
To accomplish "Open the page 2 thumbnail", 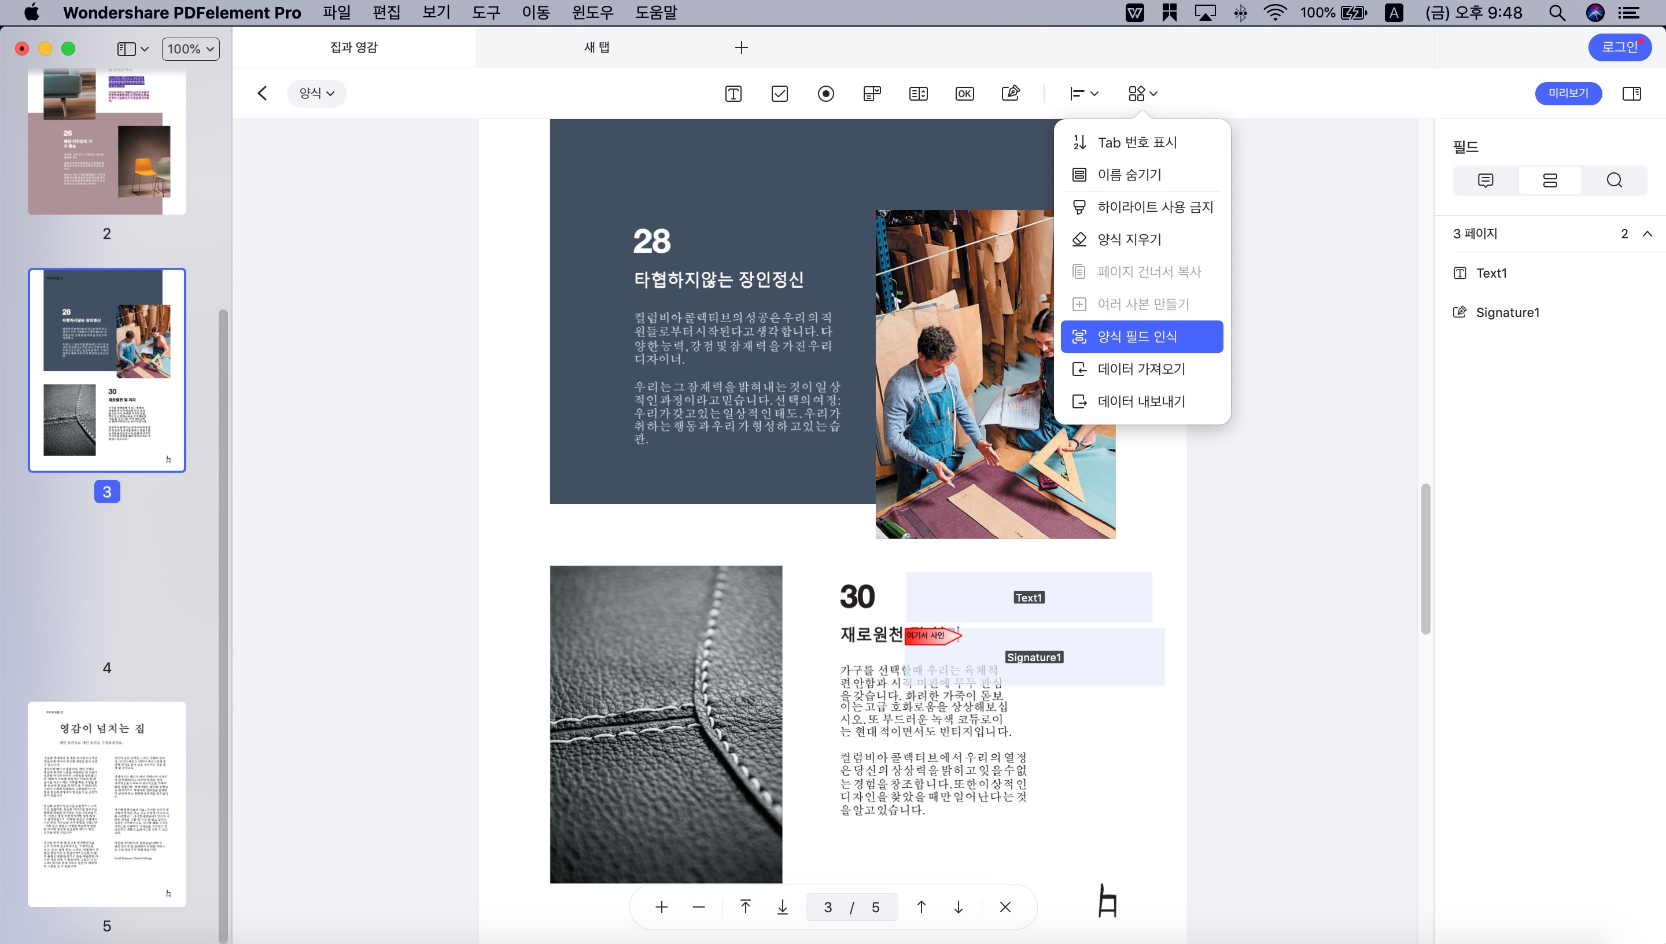I will coord(107,141).
